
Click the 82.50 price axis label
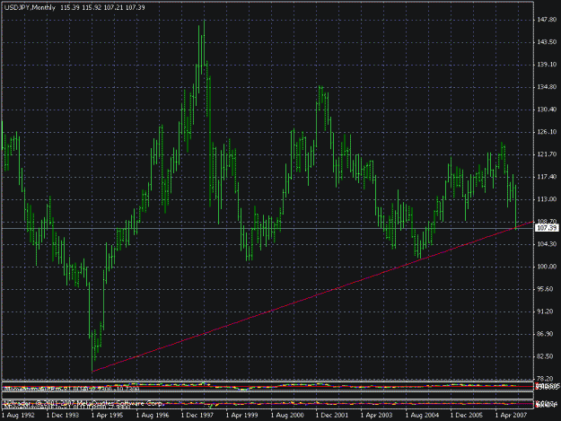click(547, 356)
